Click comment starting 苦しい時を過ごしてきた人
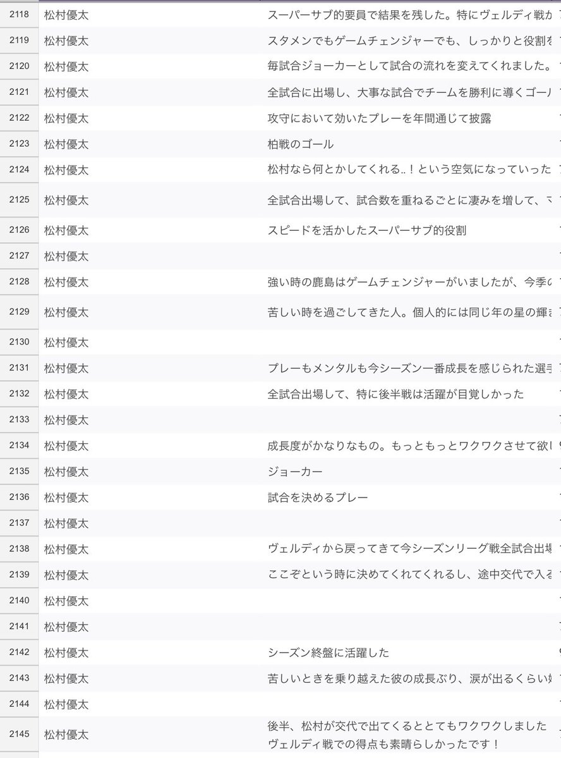 [410, 312]
